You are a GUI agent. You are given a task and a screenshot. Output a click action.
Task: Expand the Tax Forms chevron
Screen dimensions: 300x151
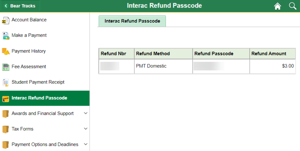coord(86,129)
